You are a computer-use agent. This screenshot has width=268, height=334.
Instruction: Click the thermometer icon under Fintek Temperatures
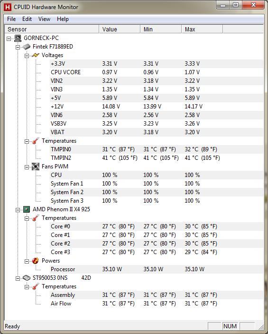tap(36, 141)
